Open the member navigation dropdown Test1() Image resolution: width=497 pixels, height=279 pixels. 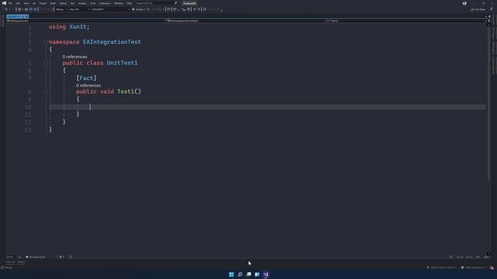click(x=407, y=21)
